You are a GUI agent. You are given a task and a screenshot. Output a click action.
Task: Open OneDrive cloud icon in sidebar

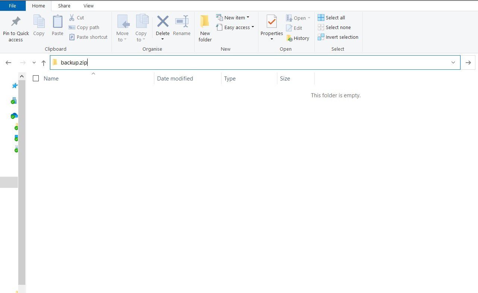point(14,116)
